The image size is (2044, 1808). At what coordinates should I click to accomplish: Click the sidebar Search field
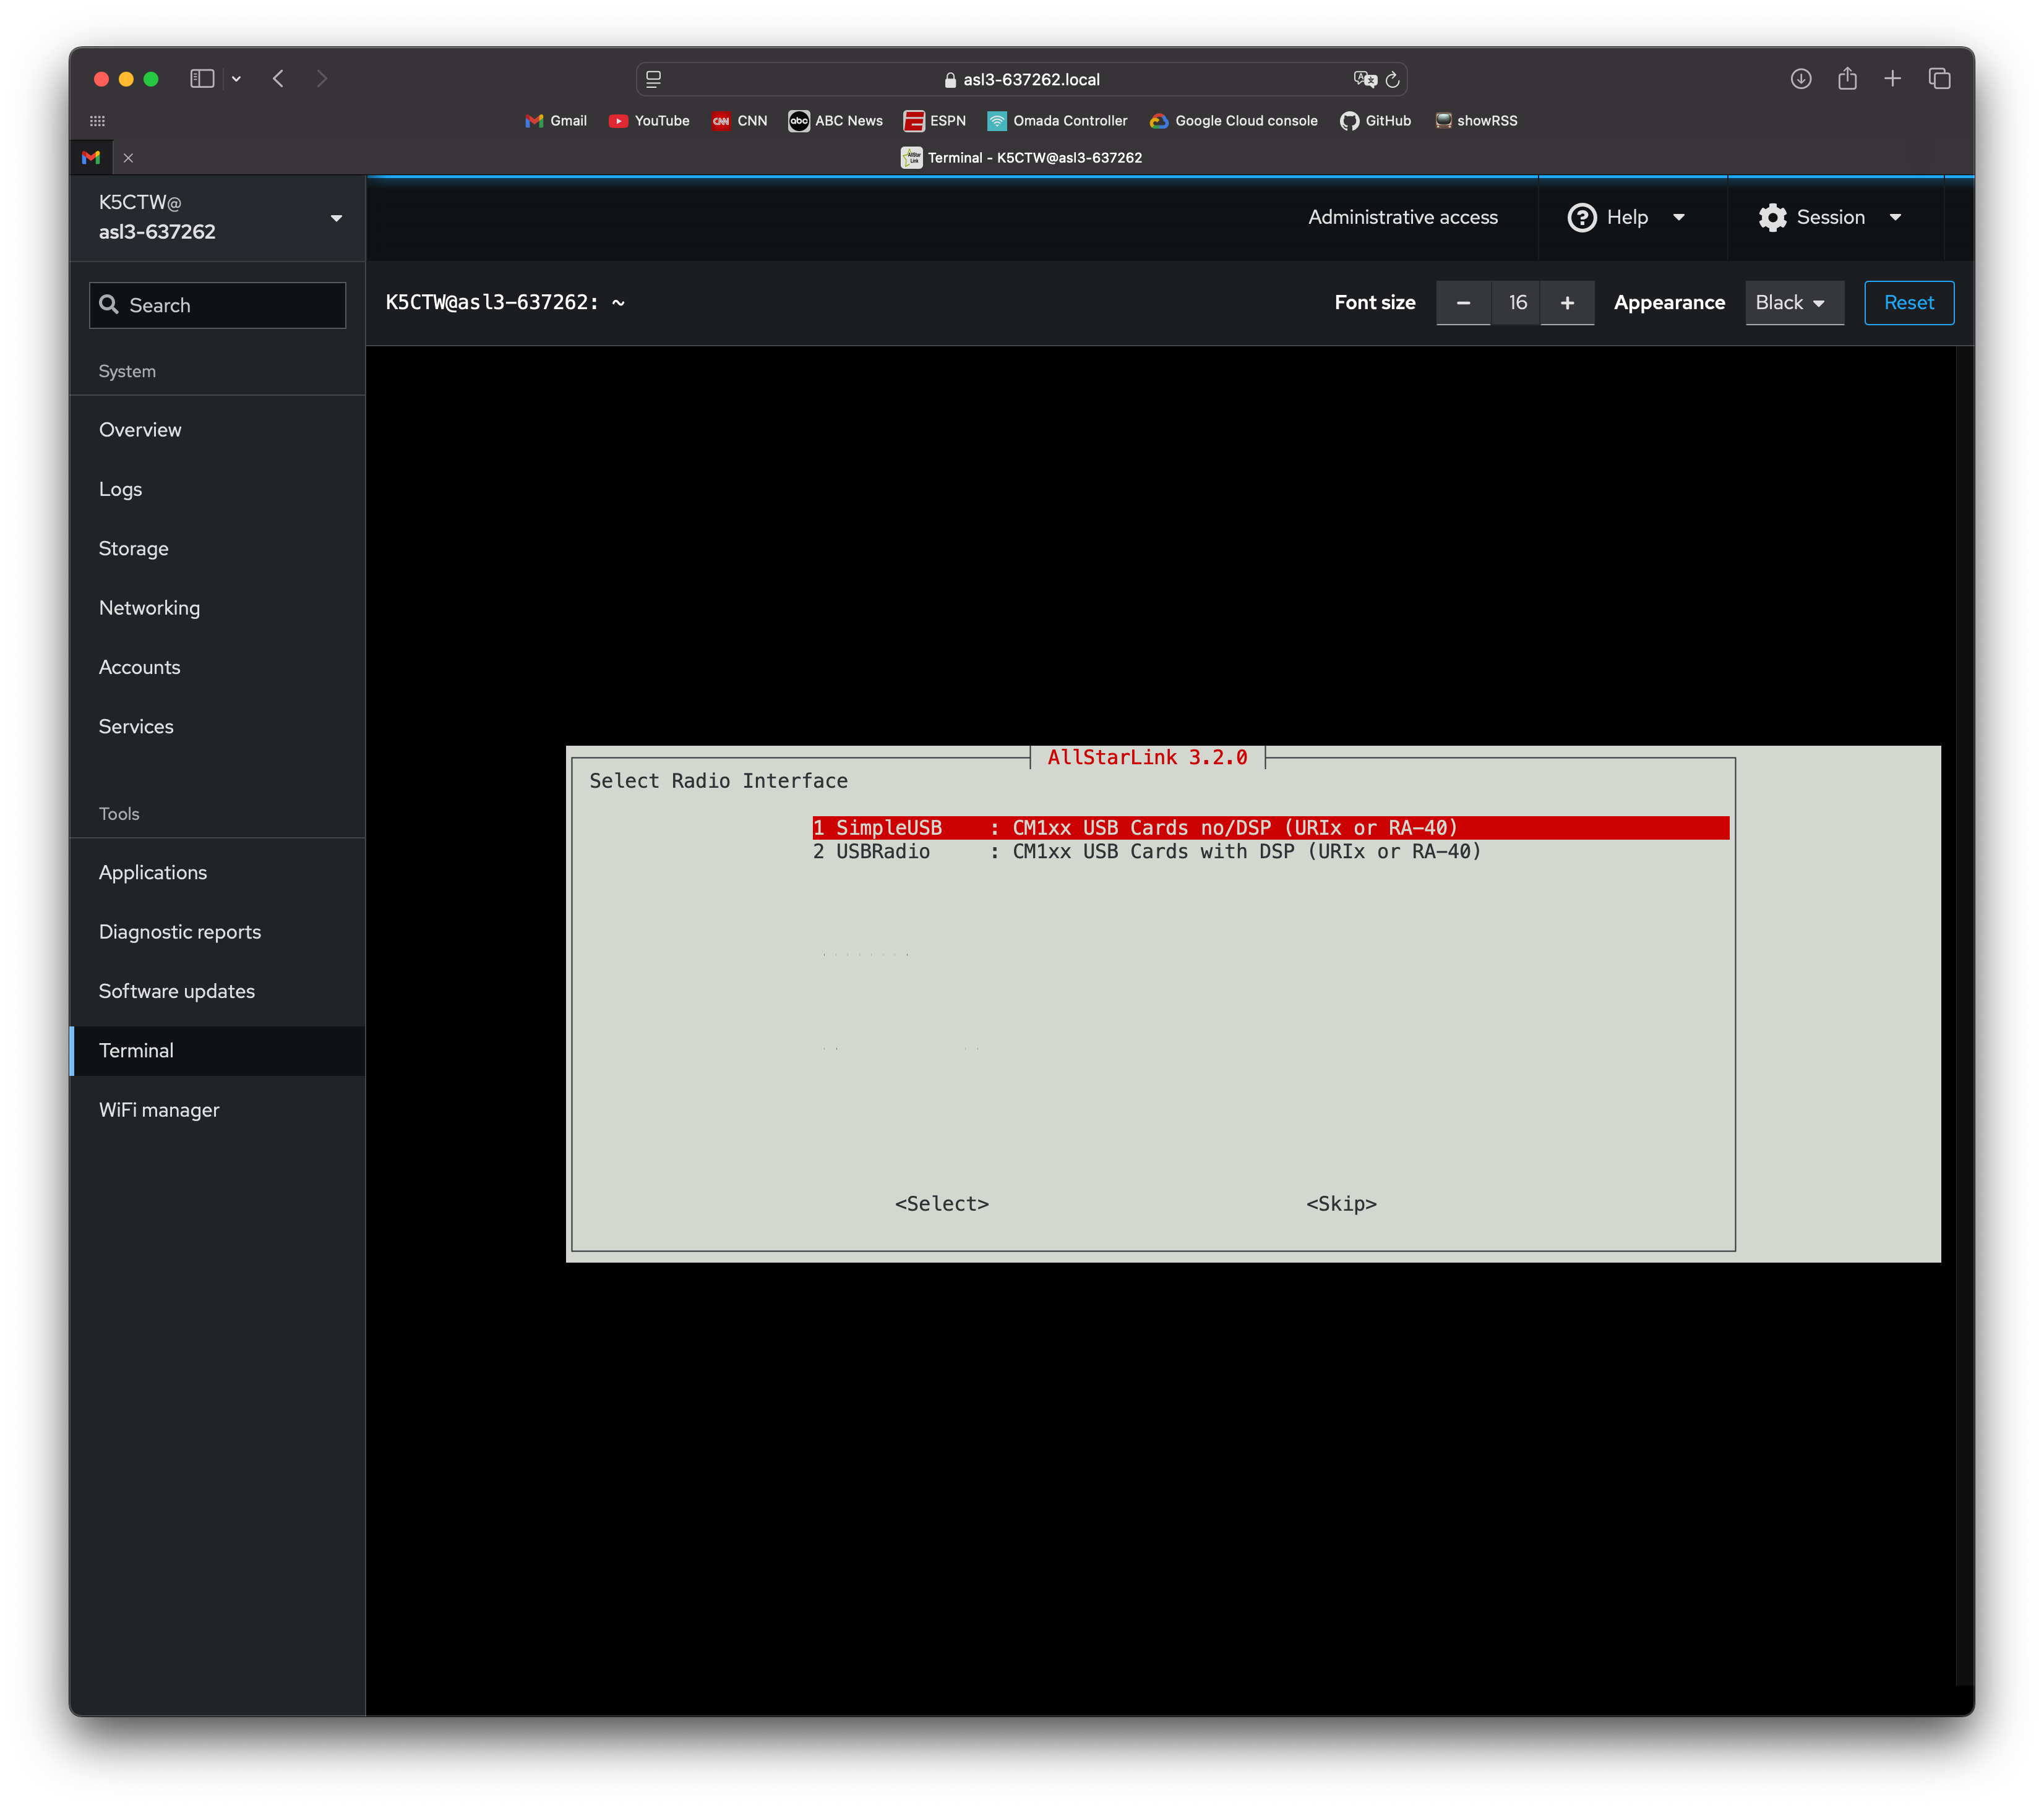[218, 306]
